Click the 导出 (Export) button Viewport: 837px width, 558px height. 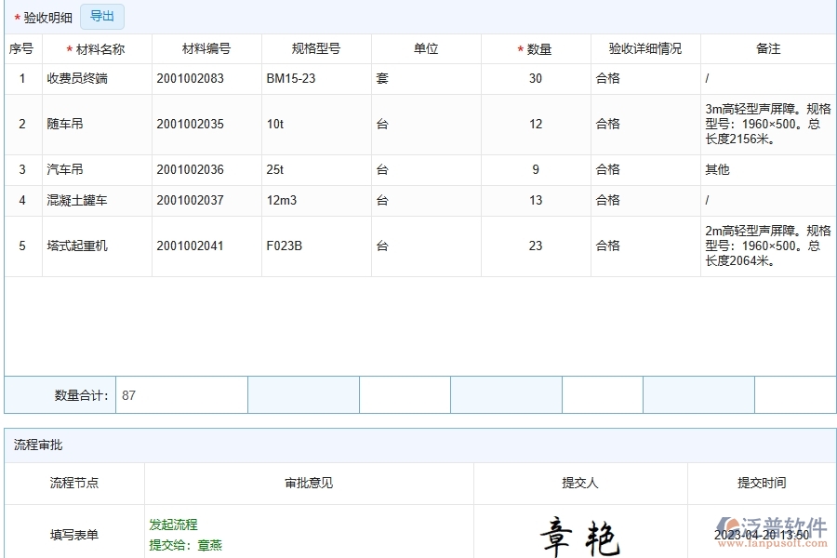(101, 16)
